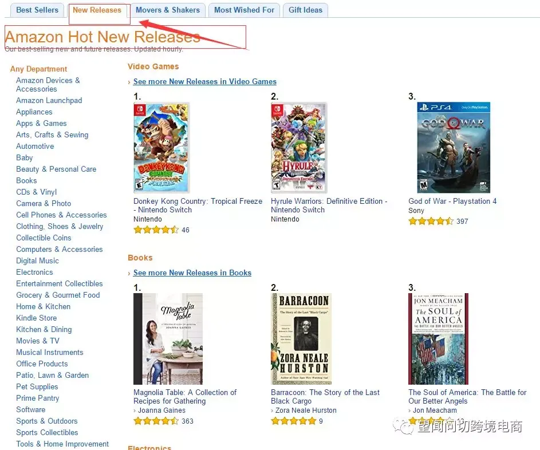Screen dimensions: 540x450
Task: Click the Barracoon book cover
Action: coord(301,339)
